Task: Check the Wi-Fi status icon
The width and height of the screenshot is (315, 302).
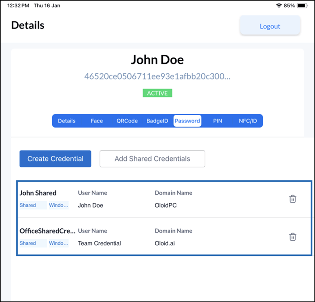Action: [279, 6]
